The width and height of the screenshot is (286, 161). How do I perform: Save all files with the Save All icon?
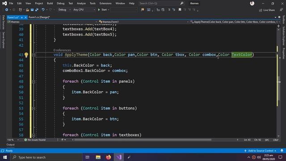pyautogui.click(x=37, y=10)
